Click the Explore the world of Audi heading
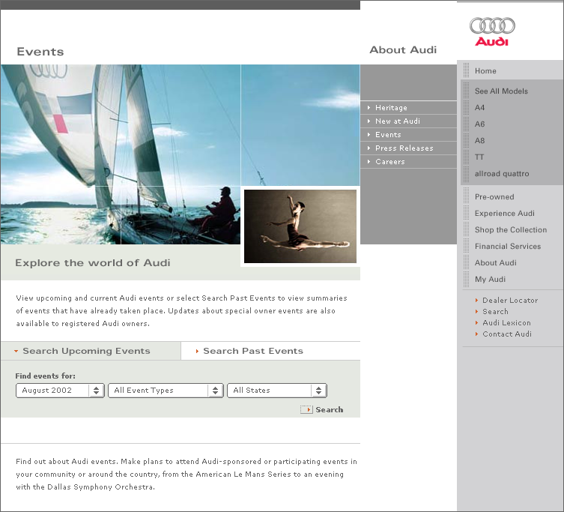The width and height of the screenshot is (564, 512). coord(92,263)
